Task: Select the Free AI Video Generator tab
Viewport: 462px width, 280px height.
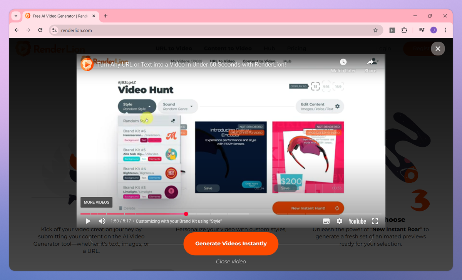Action: coord(60,16)
